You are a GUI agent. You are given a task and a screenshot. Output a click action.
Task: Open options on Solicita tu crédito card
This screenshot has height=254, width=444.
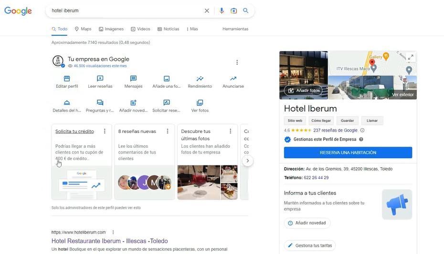pos(105,131)
